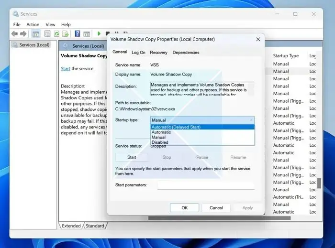This screenshot has height=248, width=335.
Task: Click the green Refresh toolbar icon
Action: click(x=56, y=34)
